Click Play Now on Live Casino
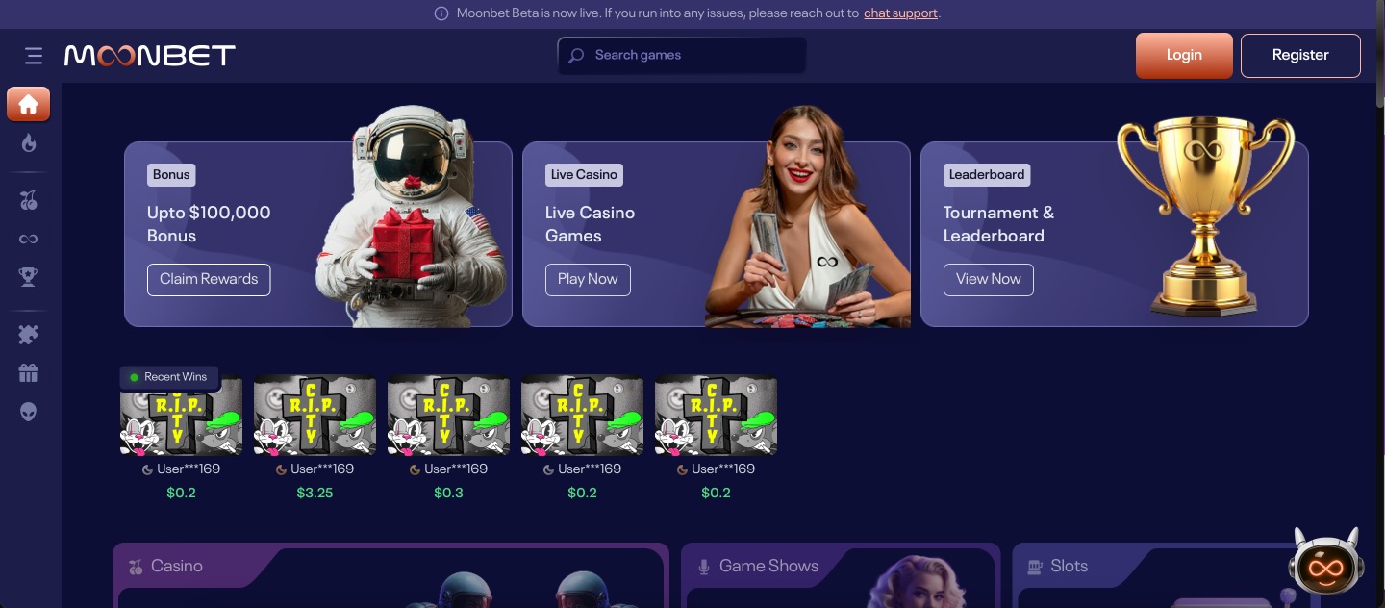This screenshot has height=608, width=1385. (588, 279)
